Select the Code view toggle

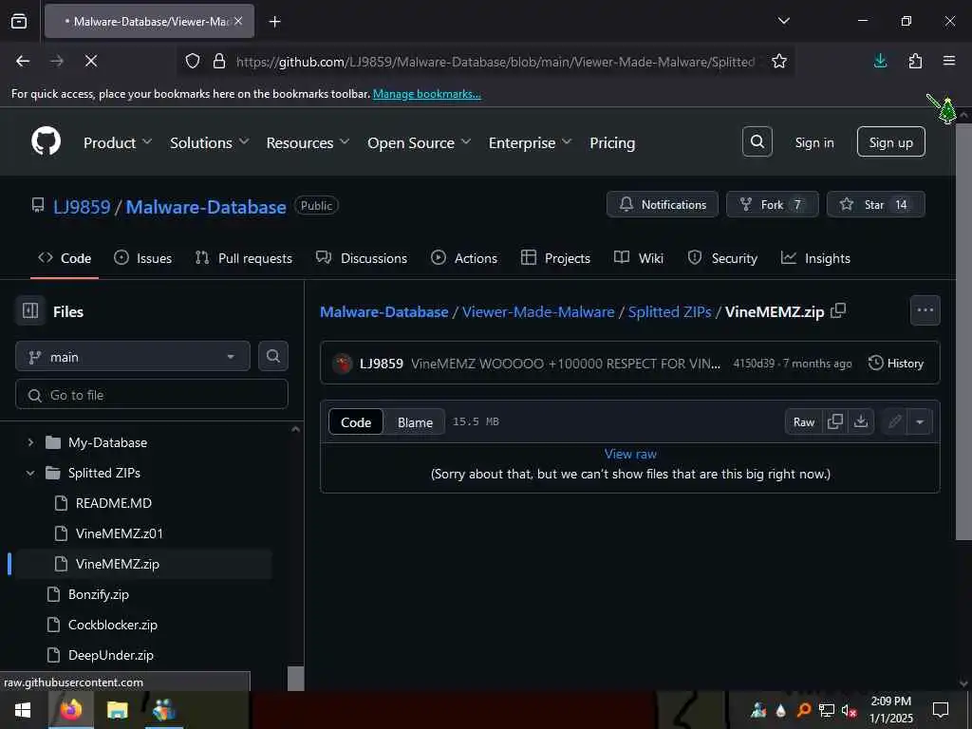356,422
